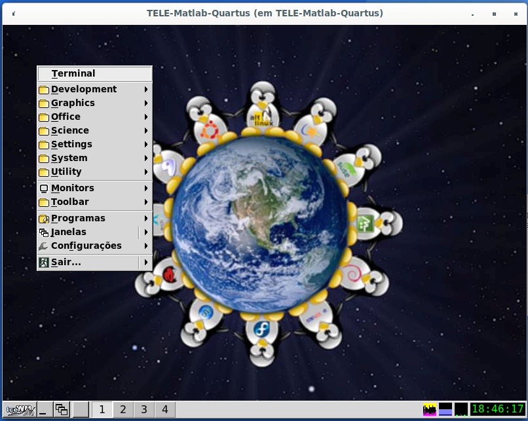Click the yellow CPU monitor applet
The image size is (528, 421).
click(x=430, y=409)
